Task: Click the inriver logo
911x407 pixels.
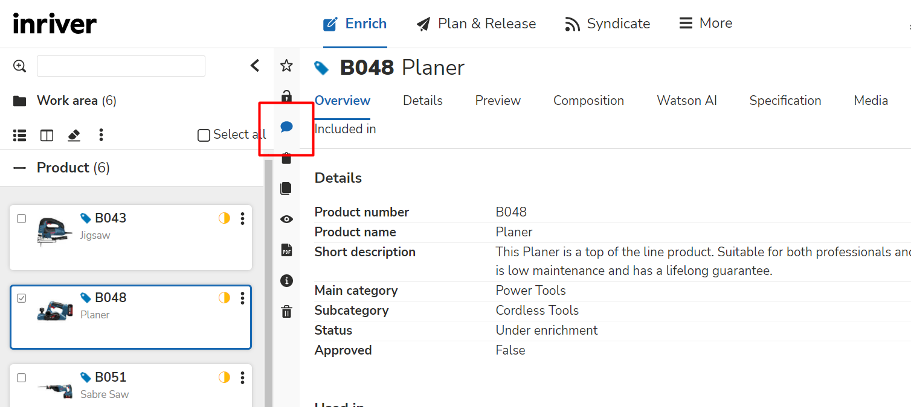Action: click(55, 24)
